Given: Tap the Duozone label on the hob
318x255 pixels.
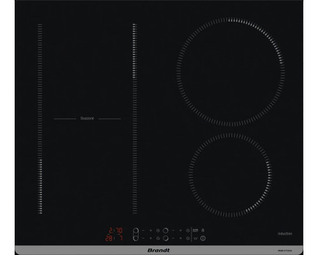Looking at the screenshot, I should pyautogui.click(x=87, y=119).
